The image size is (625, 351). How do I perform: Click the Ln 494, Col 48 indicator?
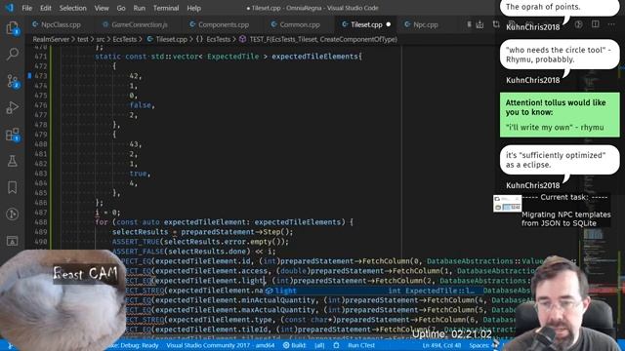pos(441,345)
